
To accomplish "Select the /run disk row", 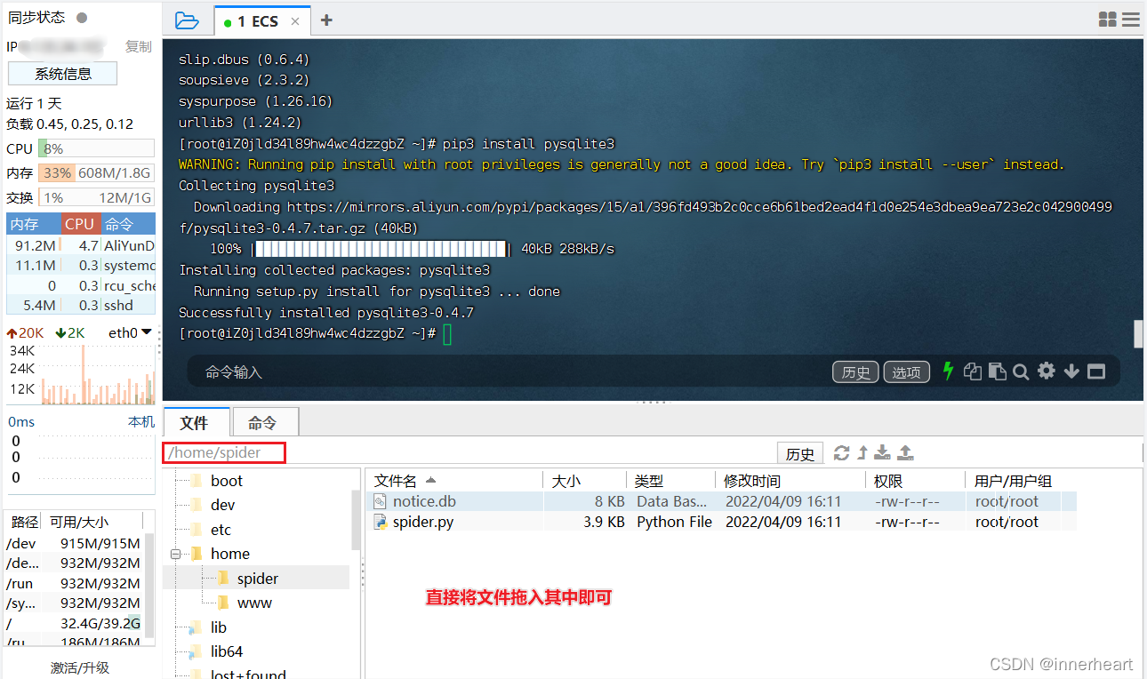I will coord(73,583).
